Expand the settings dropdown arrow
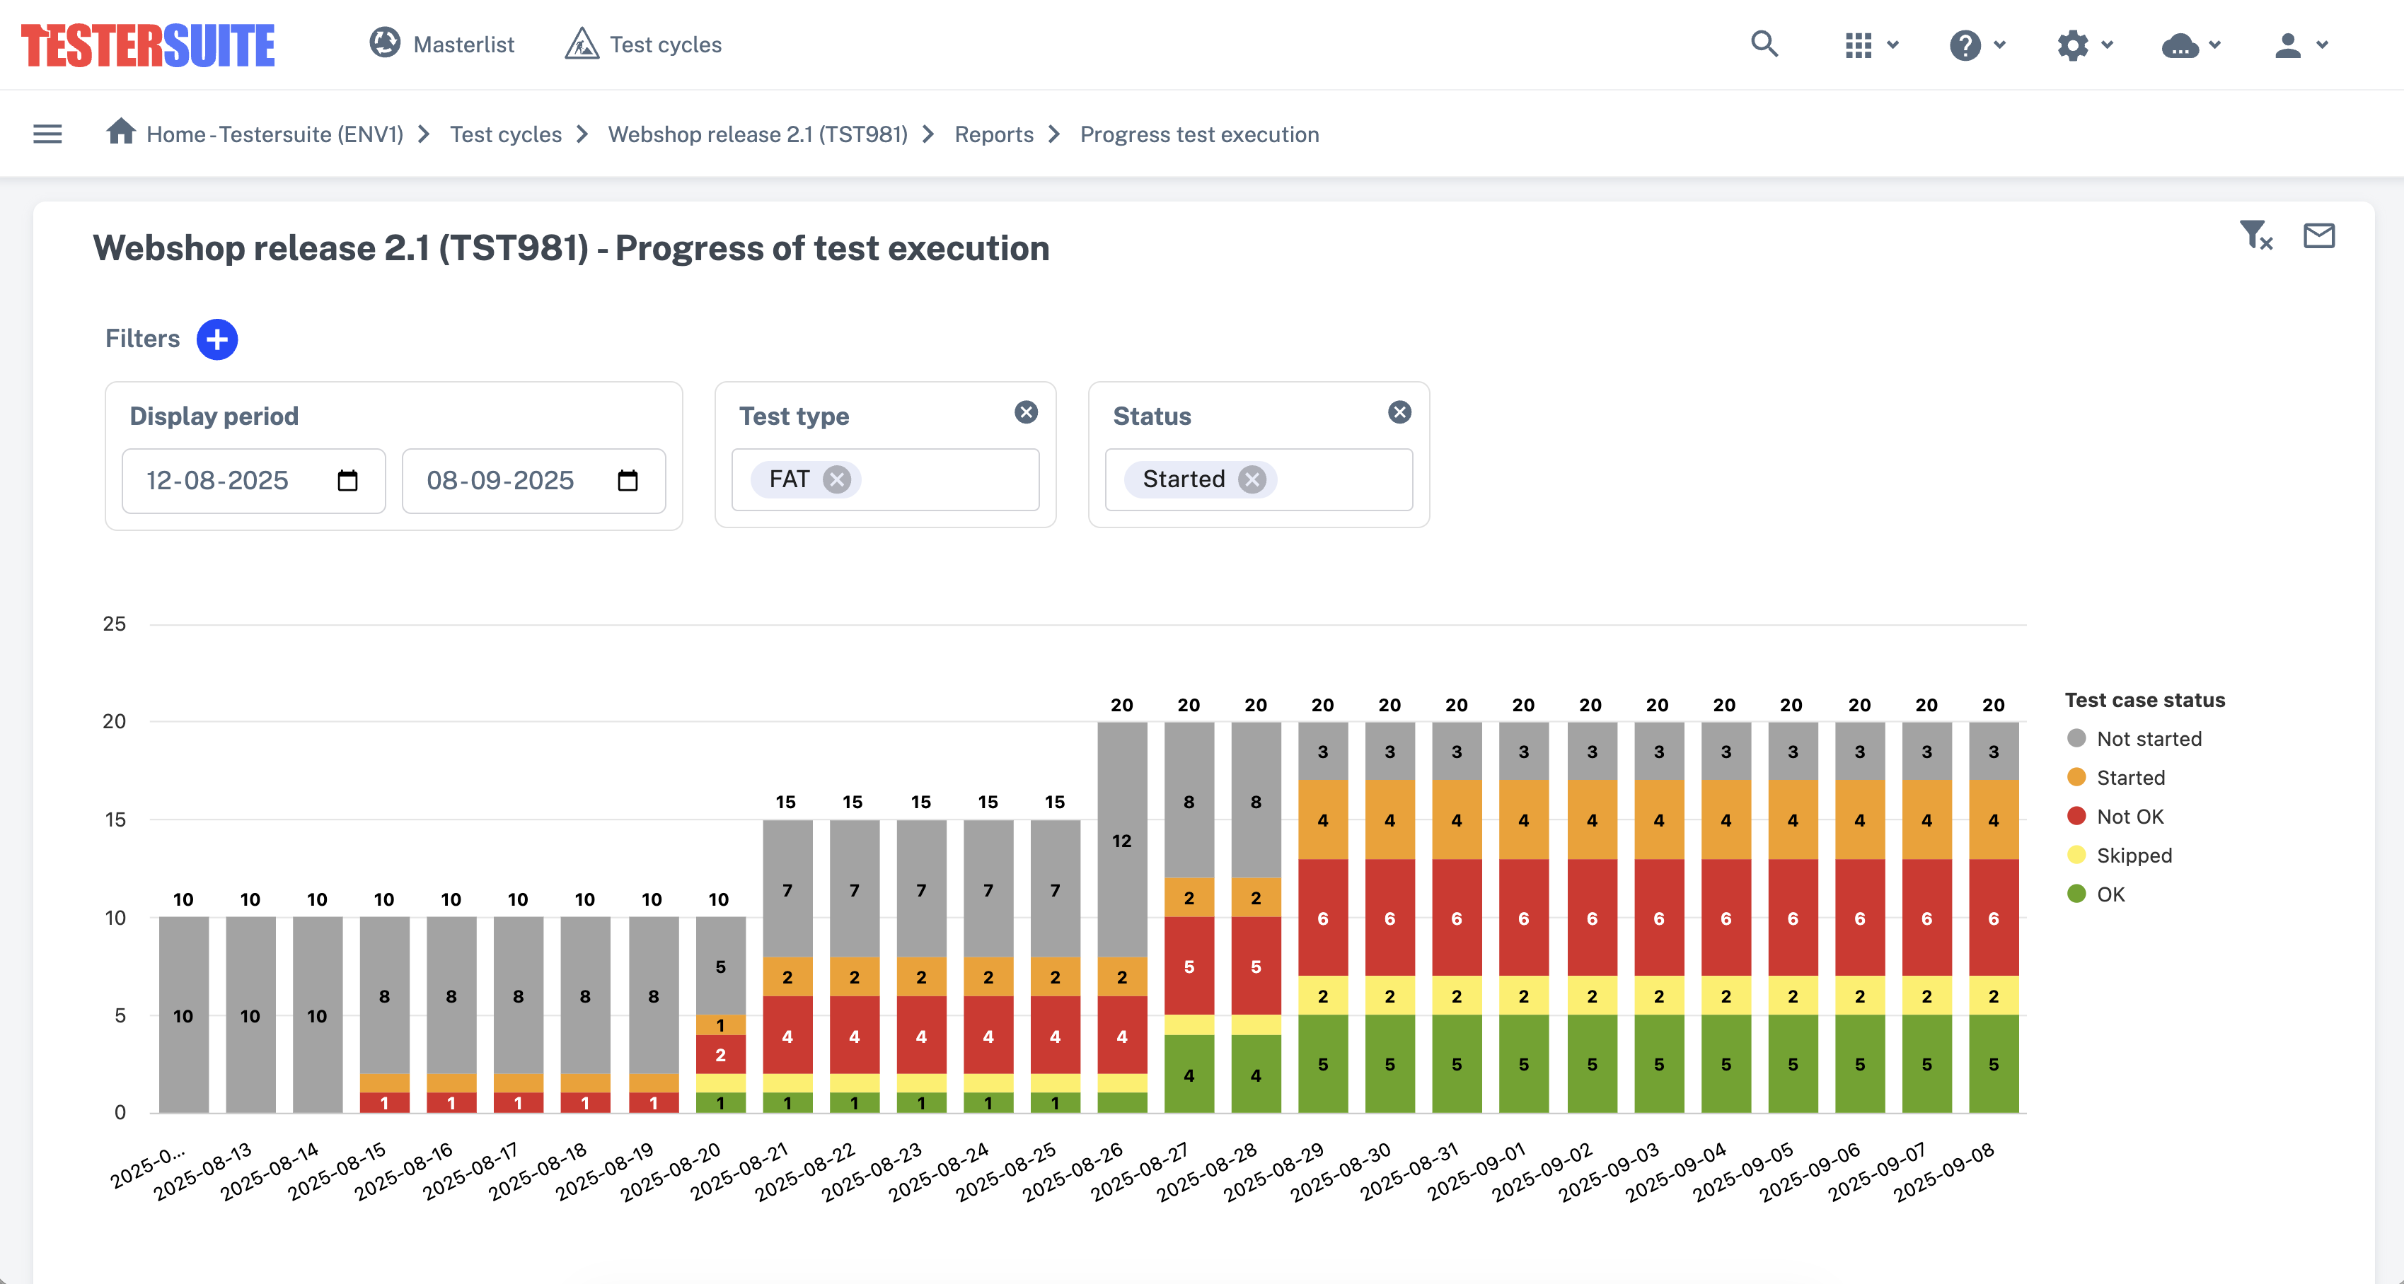 pos(2108,45)
